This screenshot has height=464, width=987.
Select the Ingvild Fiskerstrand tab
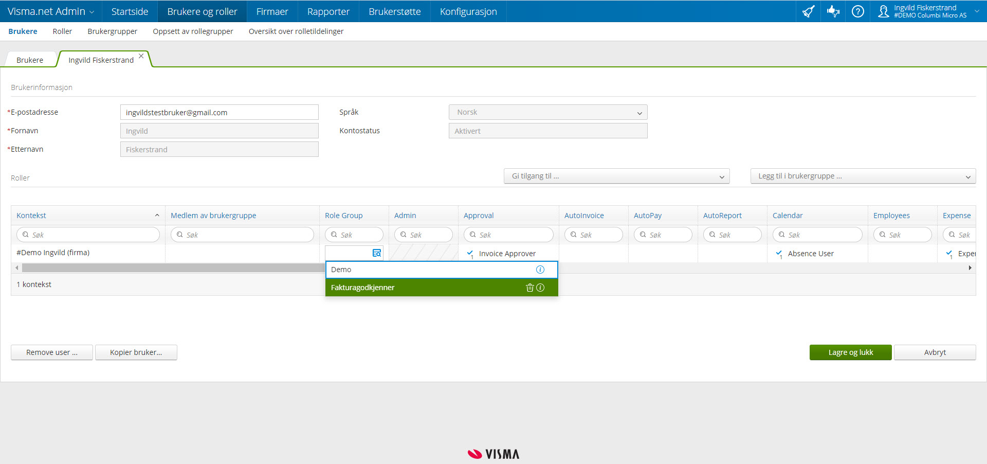[101, 60]
